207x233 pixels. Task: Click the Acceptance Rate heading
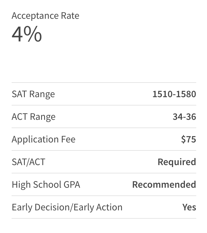coord(45,16)
